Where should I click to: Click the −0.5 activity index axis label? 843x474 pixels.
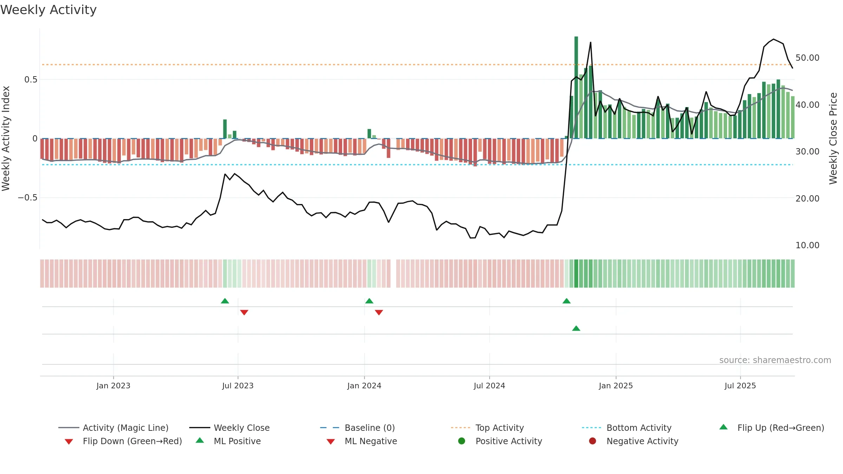pos(27,198)
